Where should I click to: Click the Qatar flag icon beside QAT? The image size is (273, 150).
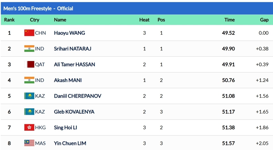click(x=29, y=64)
